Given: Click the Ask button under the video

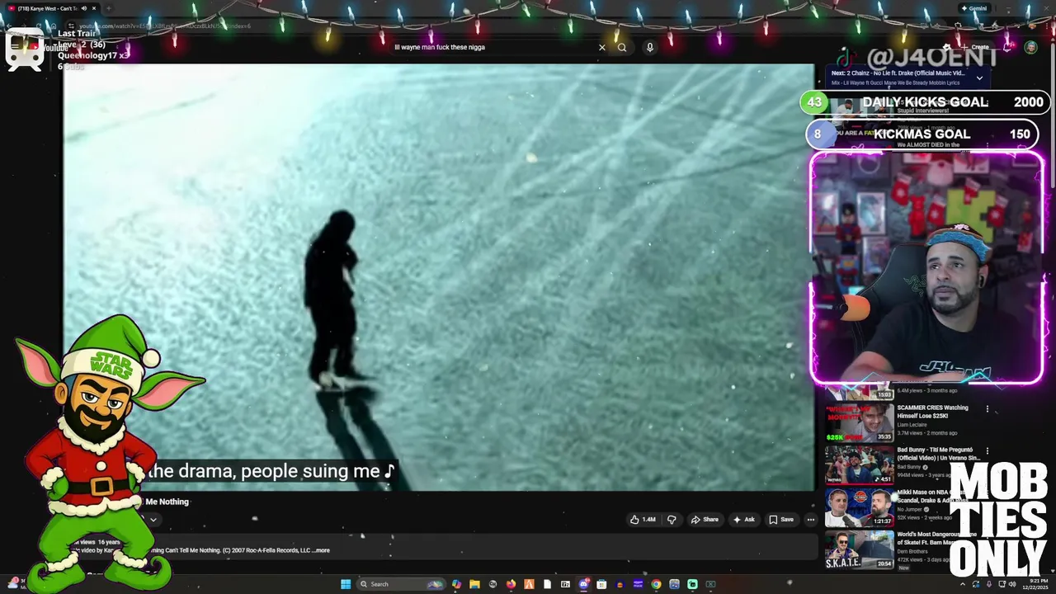Looking at the screenshot, I should [x=743, y=520].
